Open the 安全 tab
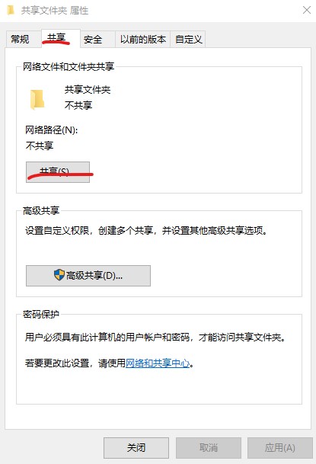Screen dimensions: 316x464 (93, 39)
